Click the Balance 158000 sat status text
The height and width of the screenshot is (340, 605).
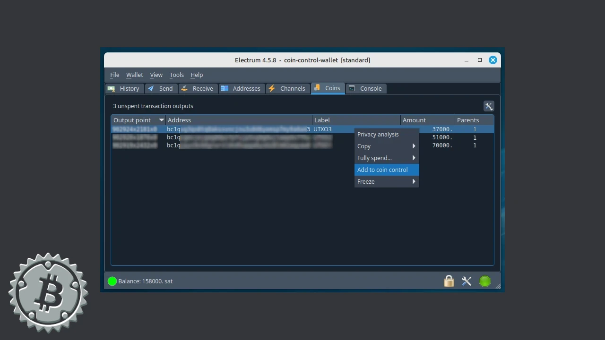146,281
